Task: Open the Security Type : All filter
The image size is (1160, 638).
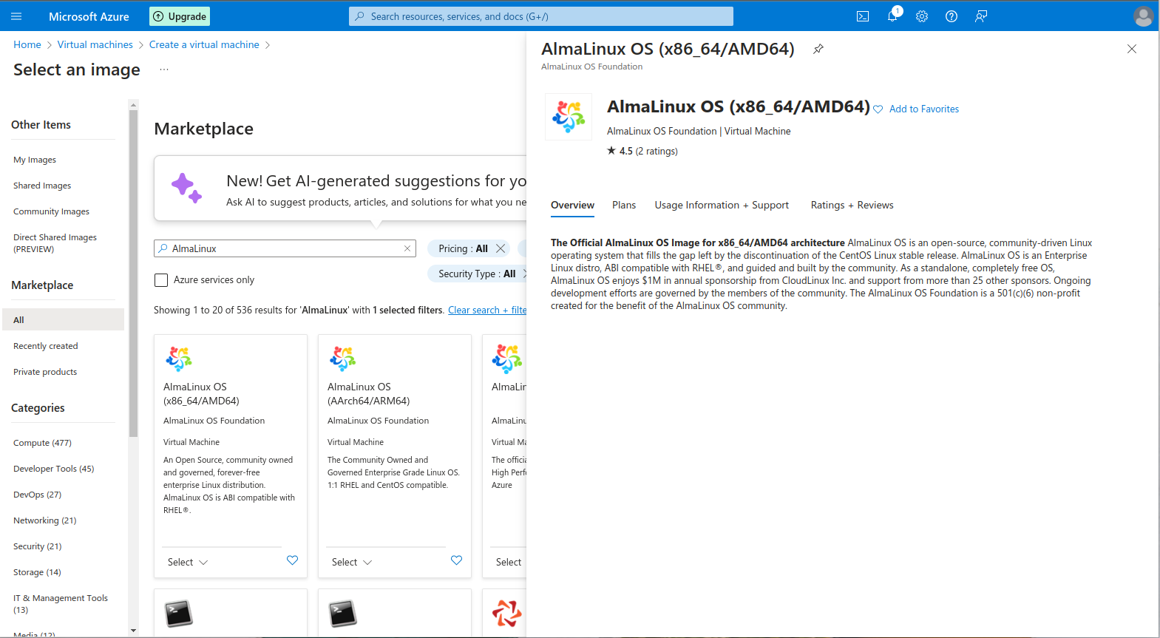Action: coord(477,274)
